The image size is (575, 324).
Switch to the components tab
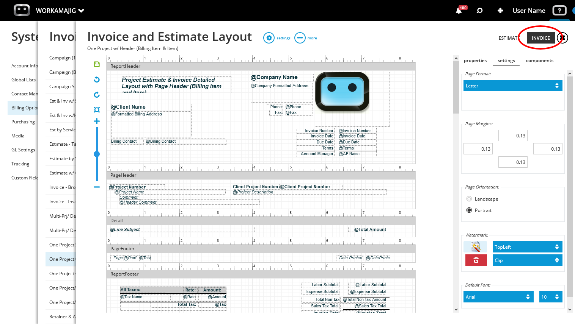(539, 61)
